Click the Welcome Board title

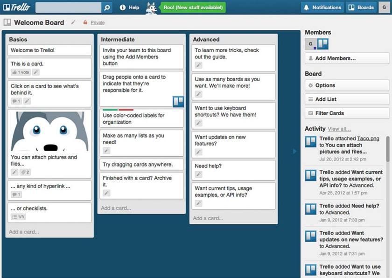(x=39, y=22)
